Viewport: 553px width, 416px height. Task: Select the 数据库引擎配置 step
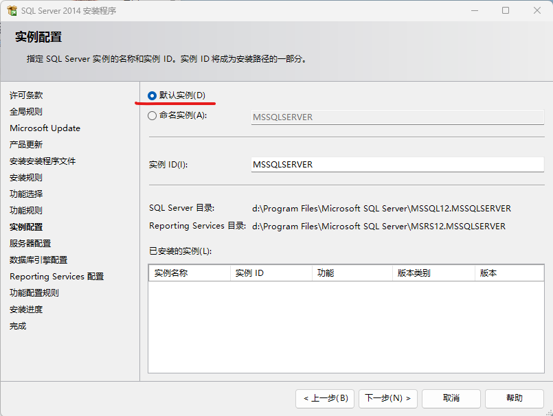[x=38, y=259]
